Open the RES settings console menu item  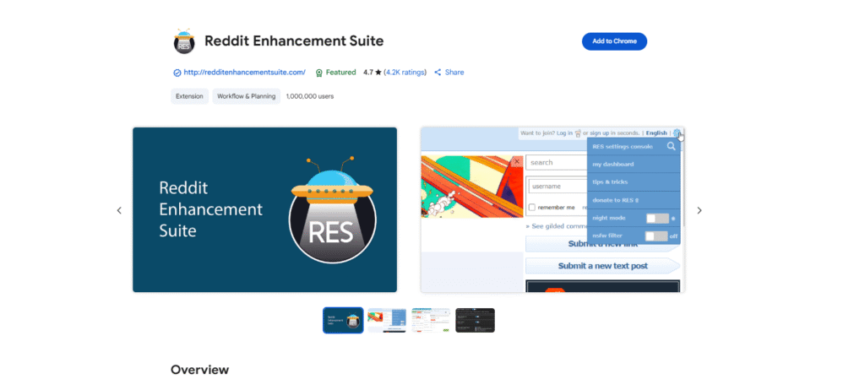(x=622, y=146)
